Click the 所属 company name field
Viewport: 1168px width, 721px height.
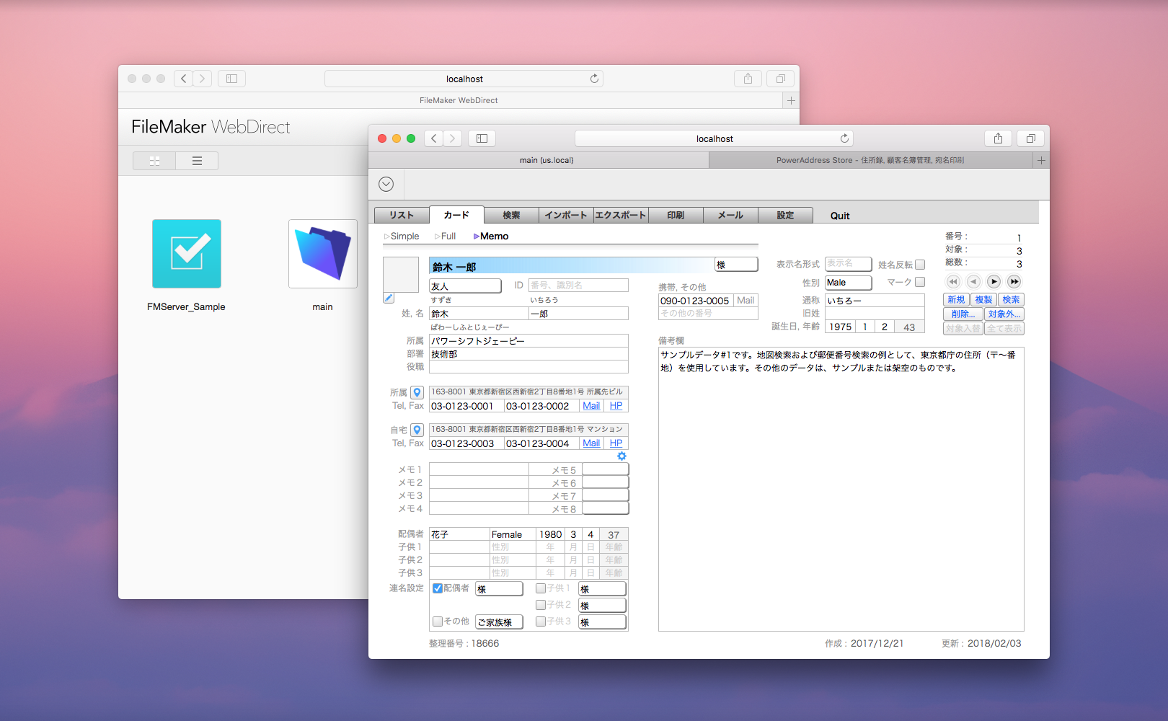528,341
